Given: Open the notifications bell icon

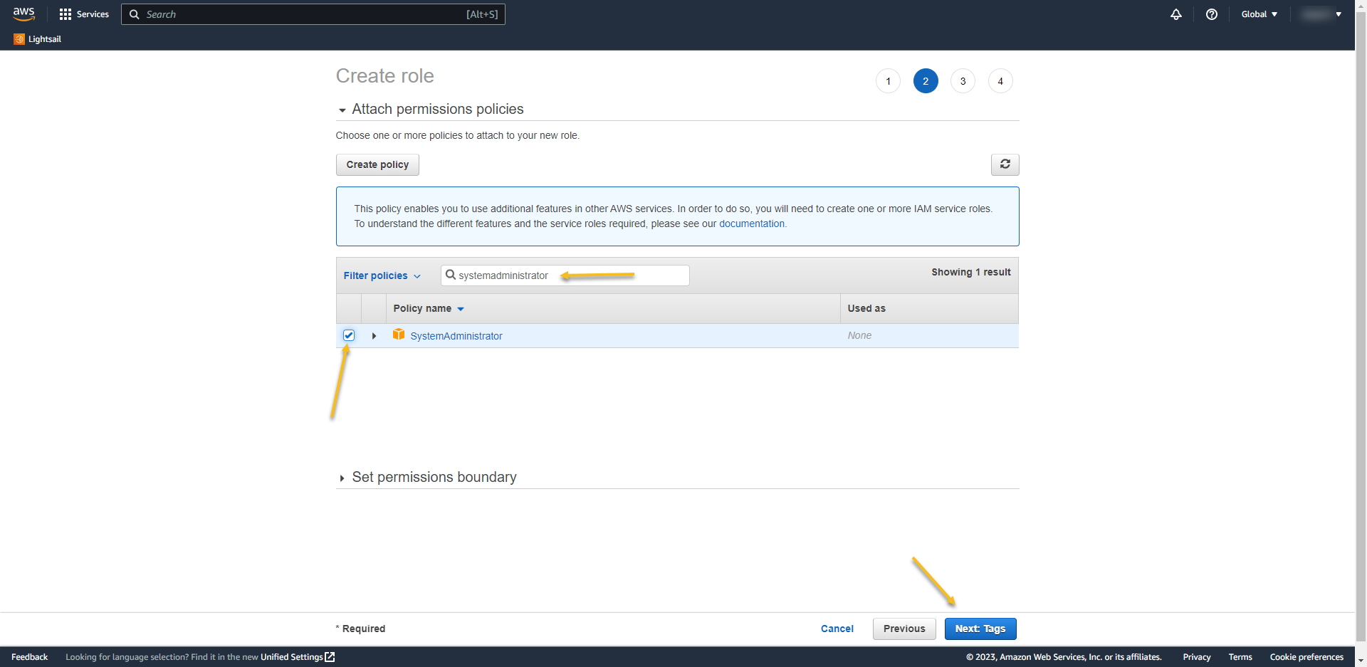Looking at the screenshot, I should [x=1176, y=14].
